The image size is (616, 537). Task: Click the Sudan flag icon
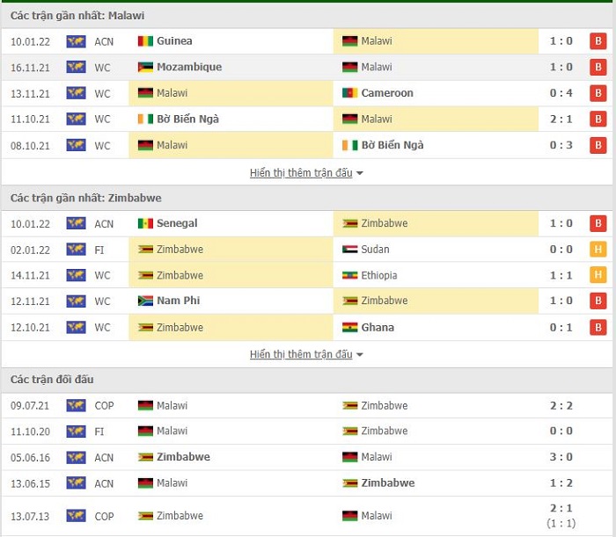pos(349,249)
